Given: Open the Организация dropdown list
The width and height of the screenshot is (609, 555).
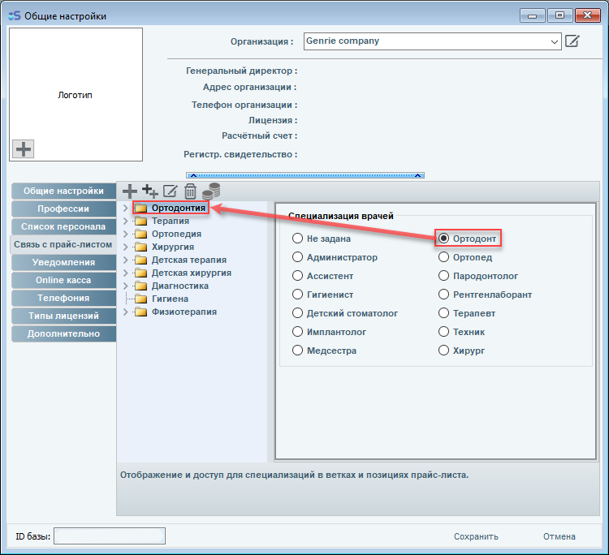Looking at the screenshot, I should [x=555, y=41].
